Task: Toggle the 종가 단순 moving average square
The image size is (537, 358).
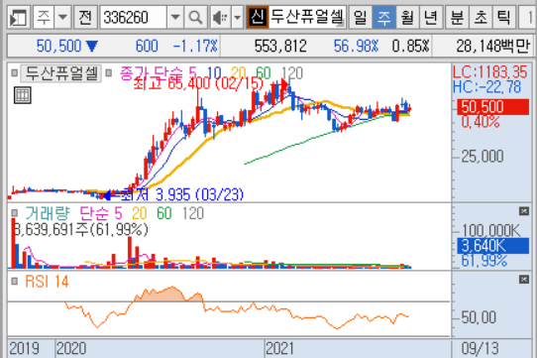Action: (x=109, y=73)
